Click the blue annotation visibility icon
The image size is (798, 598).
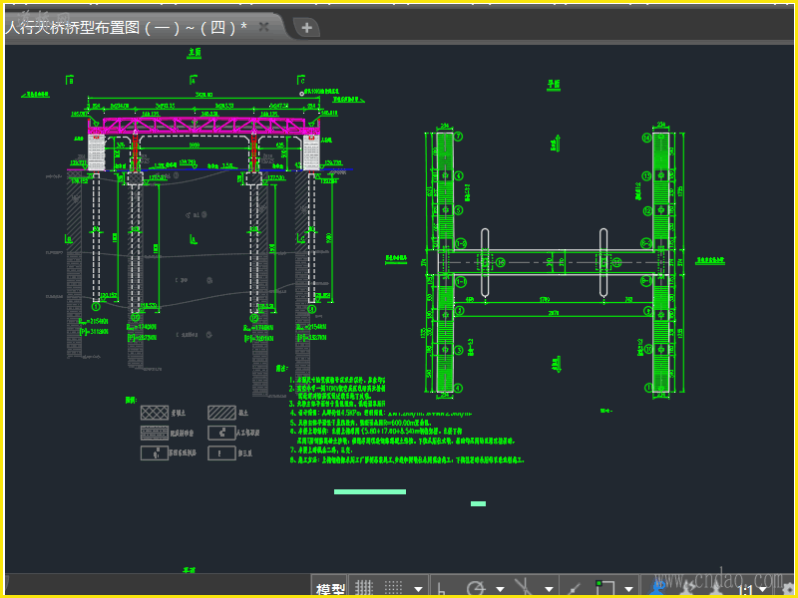(x=658, y=588)
